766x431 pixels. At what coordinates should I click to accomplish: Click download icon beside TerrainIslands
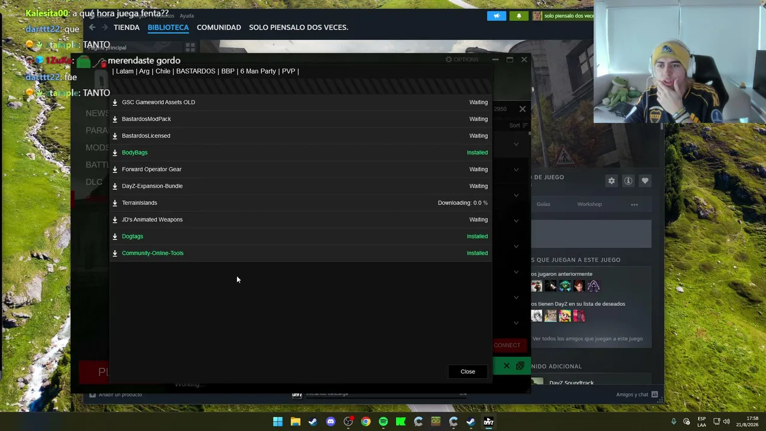click(x=115, y=203)
